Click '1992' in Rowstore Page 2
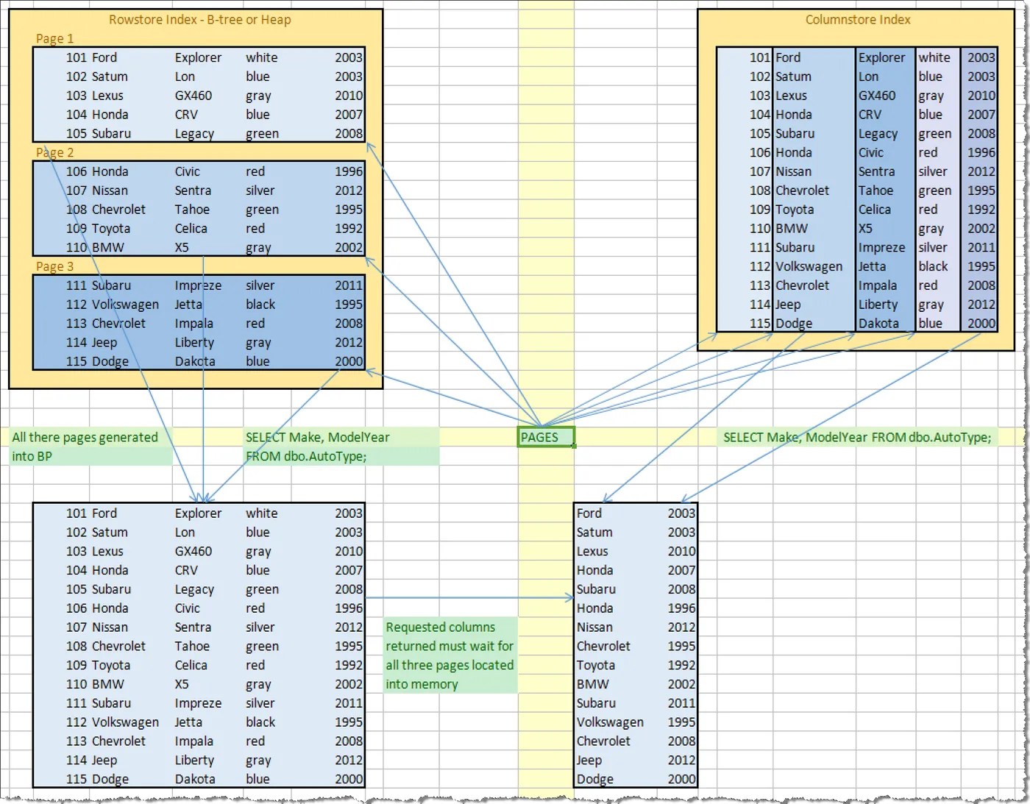The height and width of the screenshot is (804, 1030). [349, 229]
